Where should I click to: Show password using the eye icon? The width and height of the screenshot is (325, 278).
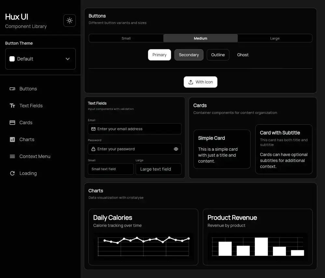point(176,149)
